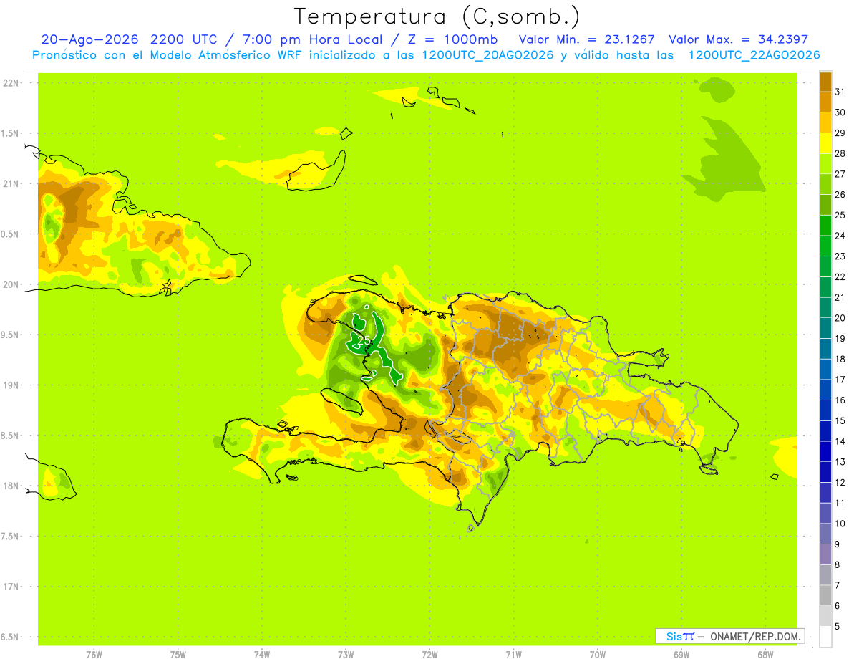Click the legend value '12'
Image resolution: width=859 pixels, height=664 pixels.
pos(840,483)
